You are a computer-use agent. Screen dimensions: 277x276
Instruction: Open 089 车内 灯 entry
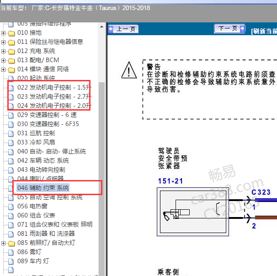[33, 261]
